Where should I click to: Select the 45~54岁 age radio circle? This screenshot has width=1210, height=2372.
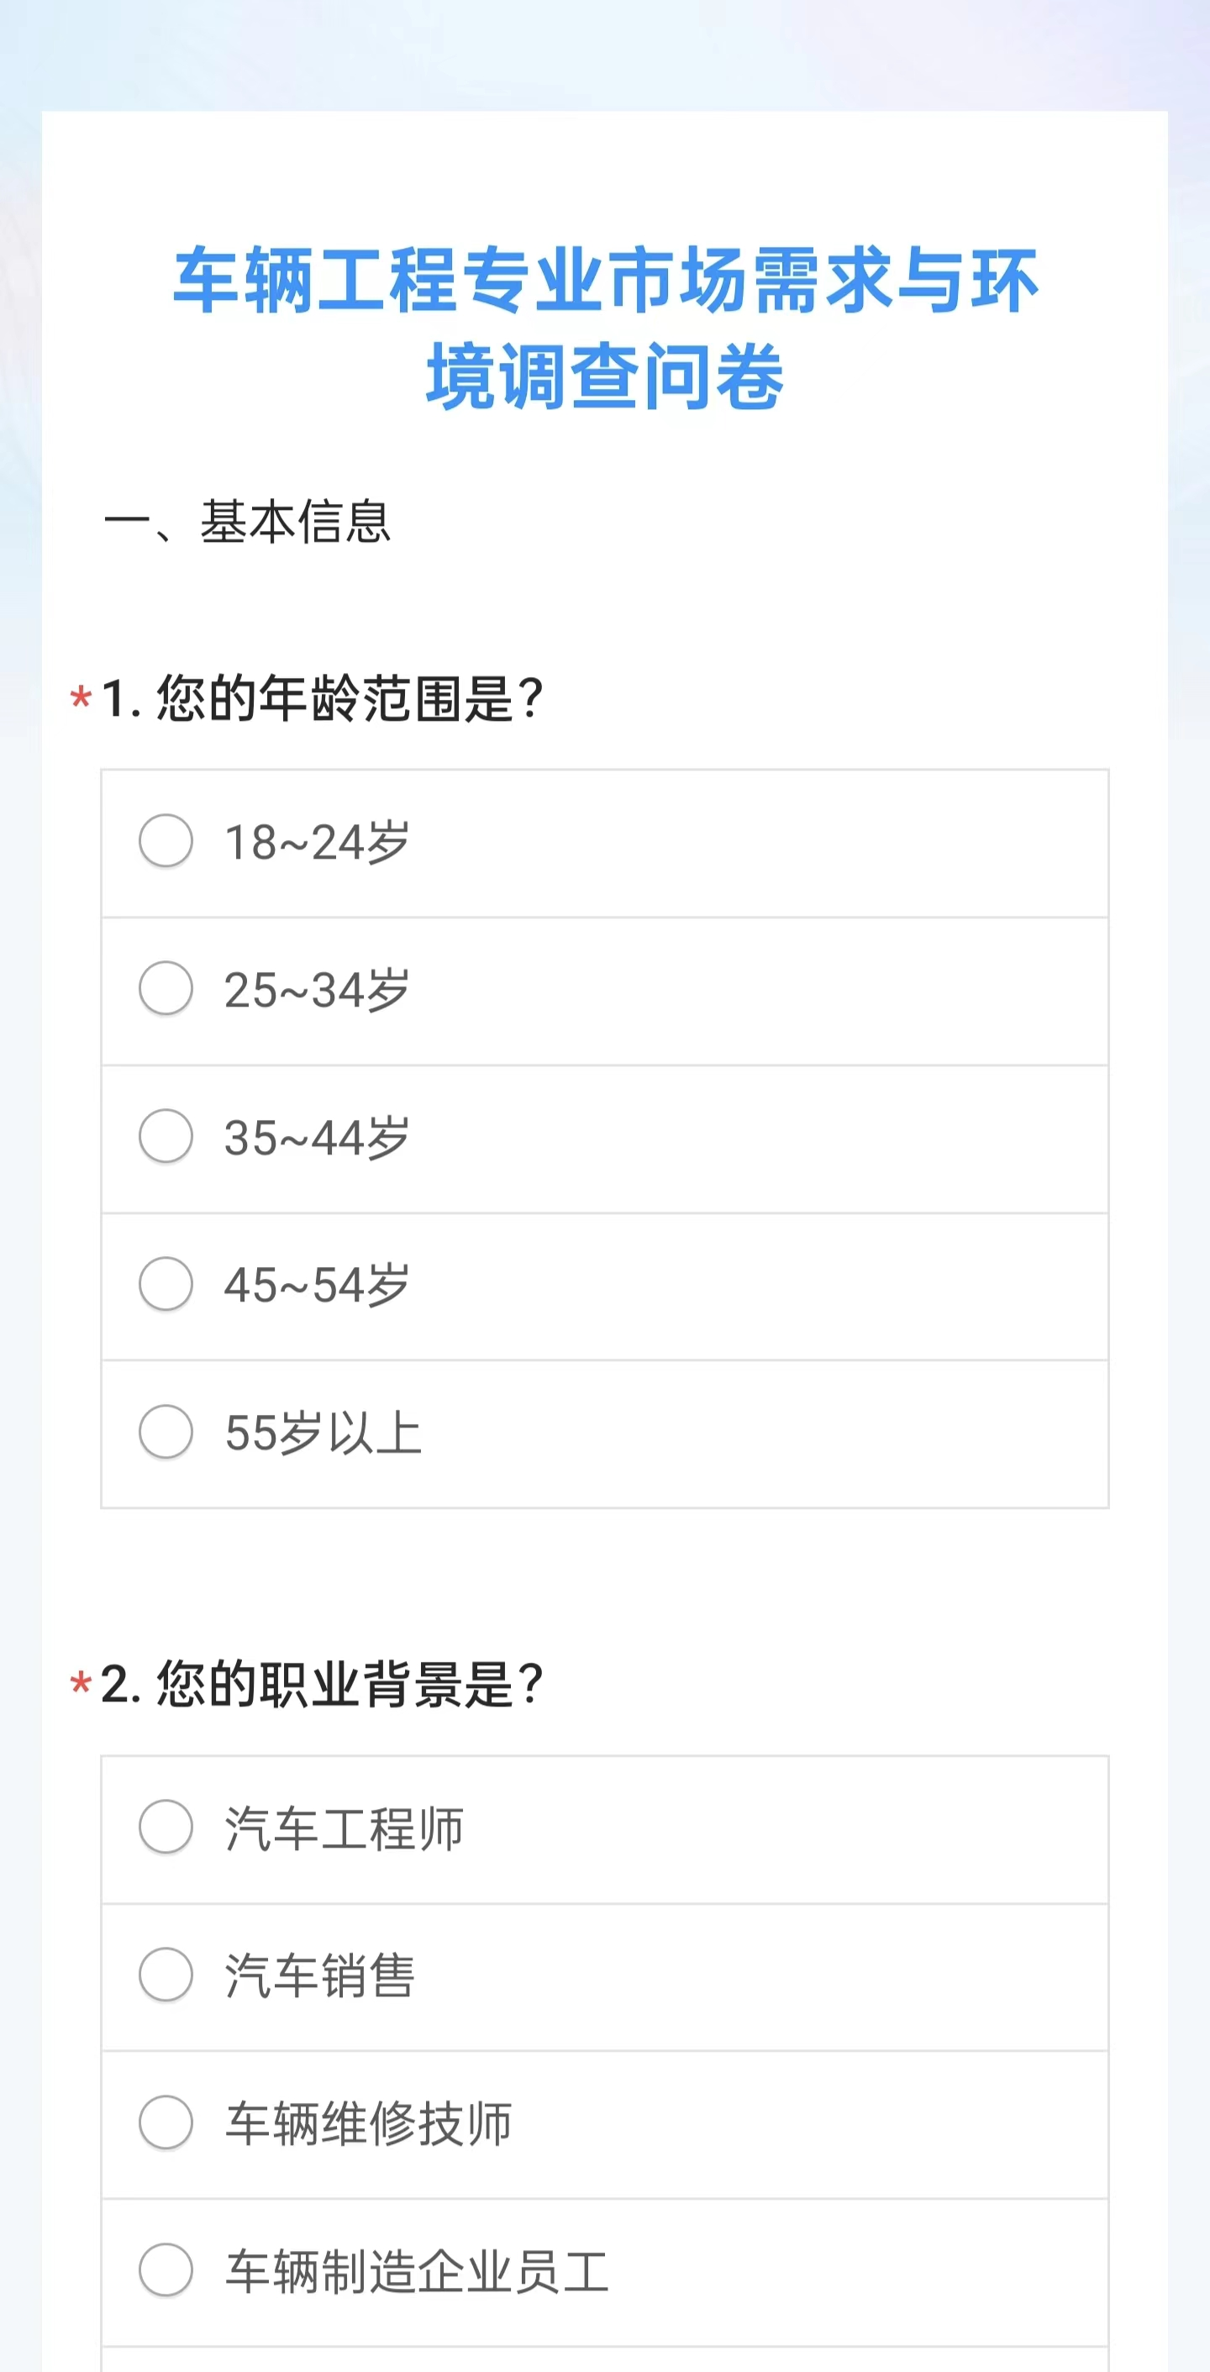pyautogui.click(x=166, y=1284)
